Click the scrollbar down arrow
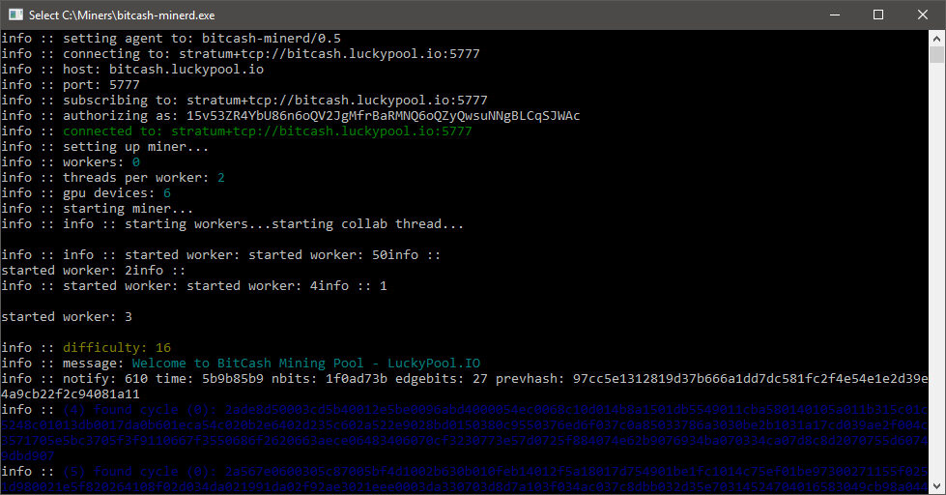946x495 pixels. 937,486
